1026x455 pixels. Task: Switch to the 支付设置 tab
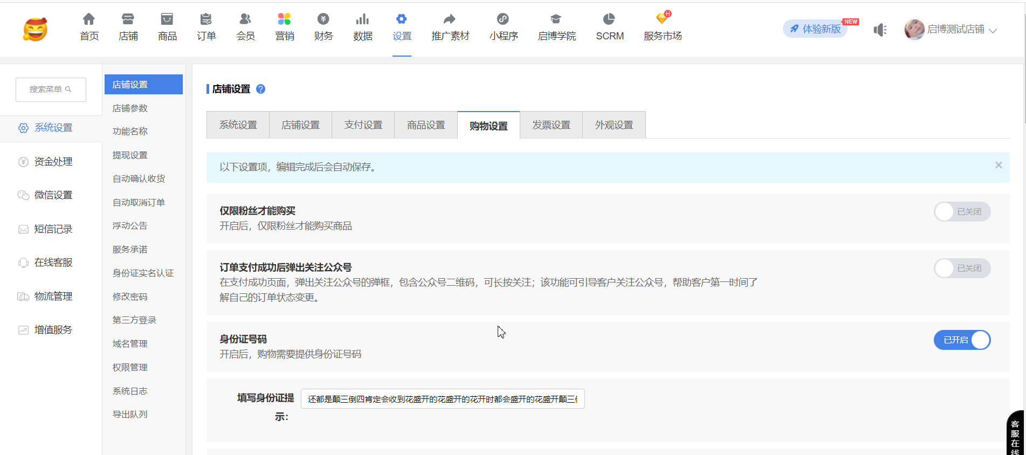363,125
